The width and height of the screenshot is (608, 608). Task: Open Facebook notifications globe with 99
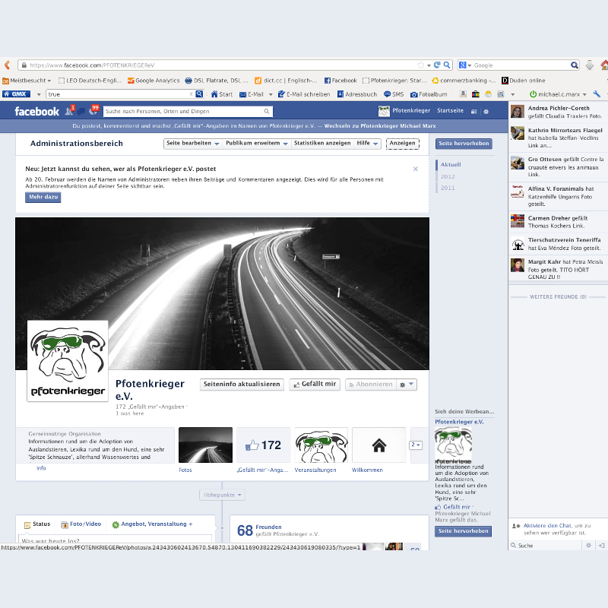point(93,111)
